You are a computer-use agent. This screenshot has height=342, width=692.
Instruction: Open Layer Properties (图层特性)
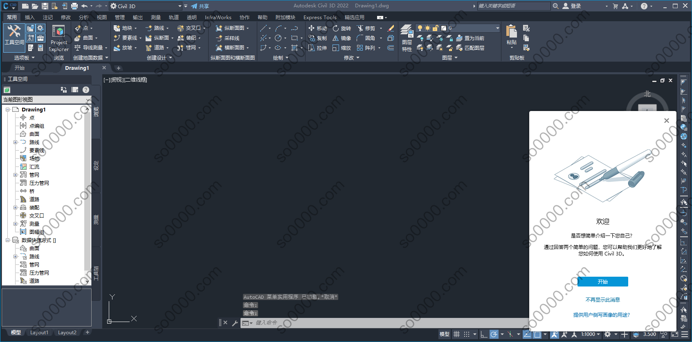tap(407, 38)
